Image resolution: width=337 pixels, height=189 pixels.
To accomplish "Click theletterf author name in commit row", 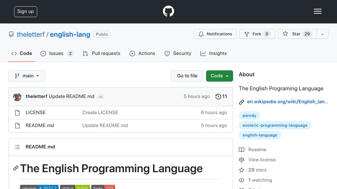I will point(36,97).
